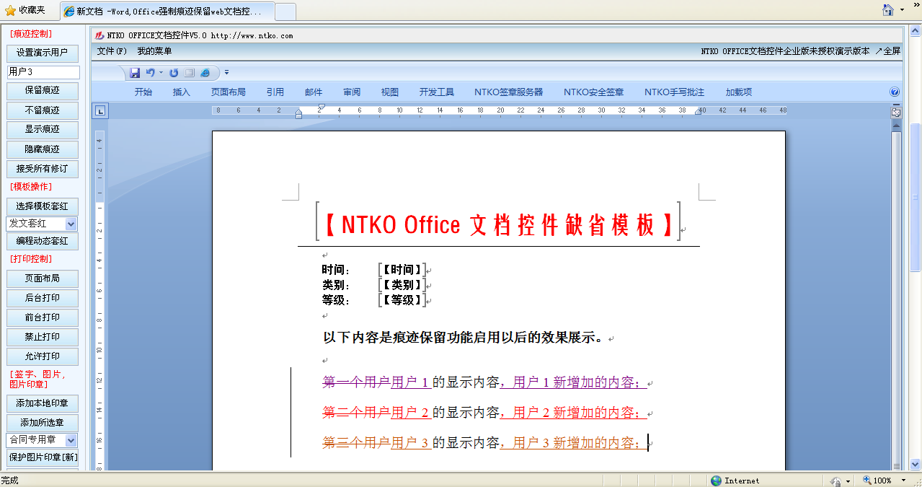Click the right indent marker on ruler
The height and width of the screenshot is (487, 922).
point(698,112)
